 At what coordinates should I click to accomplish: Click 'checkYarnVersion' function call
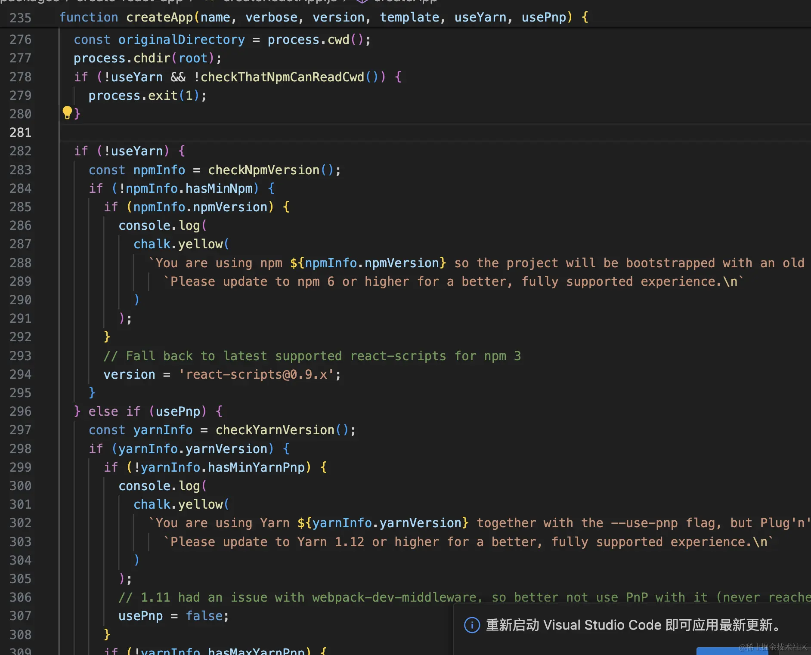coord(275,430)
